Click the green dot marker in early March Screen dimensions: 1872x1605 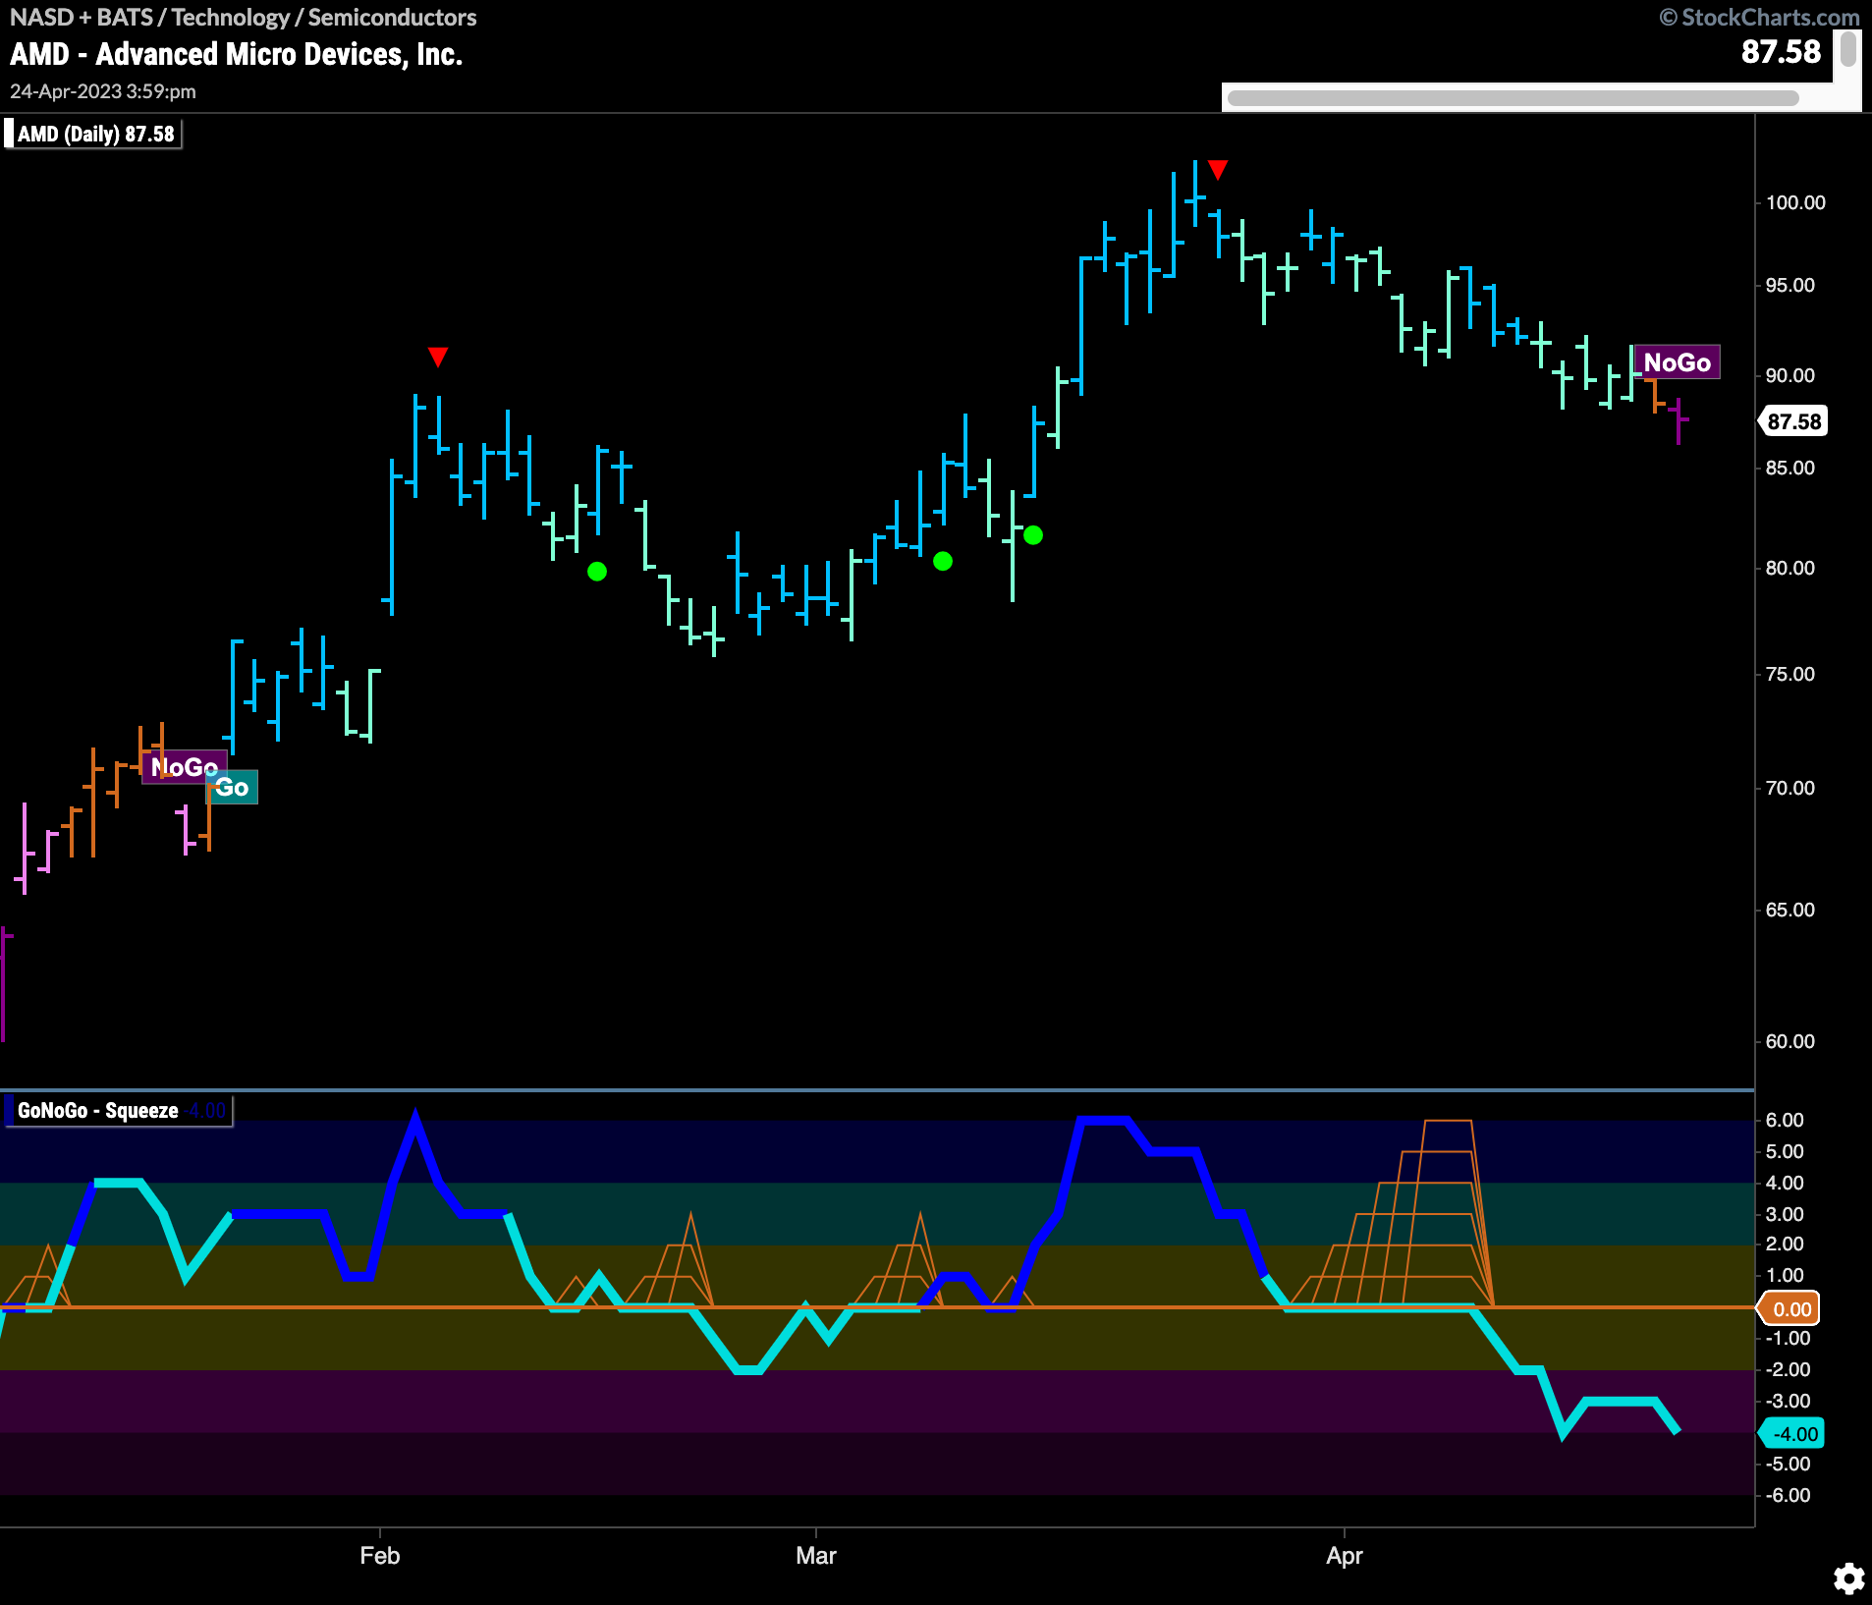tap(943, 561)
